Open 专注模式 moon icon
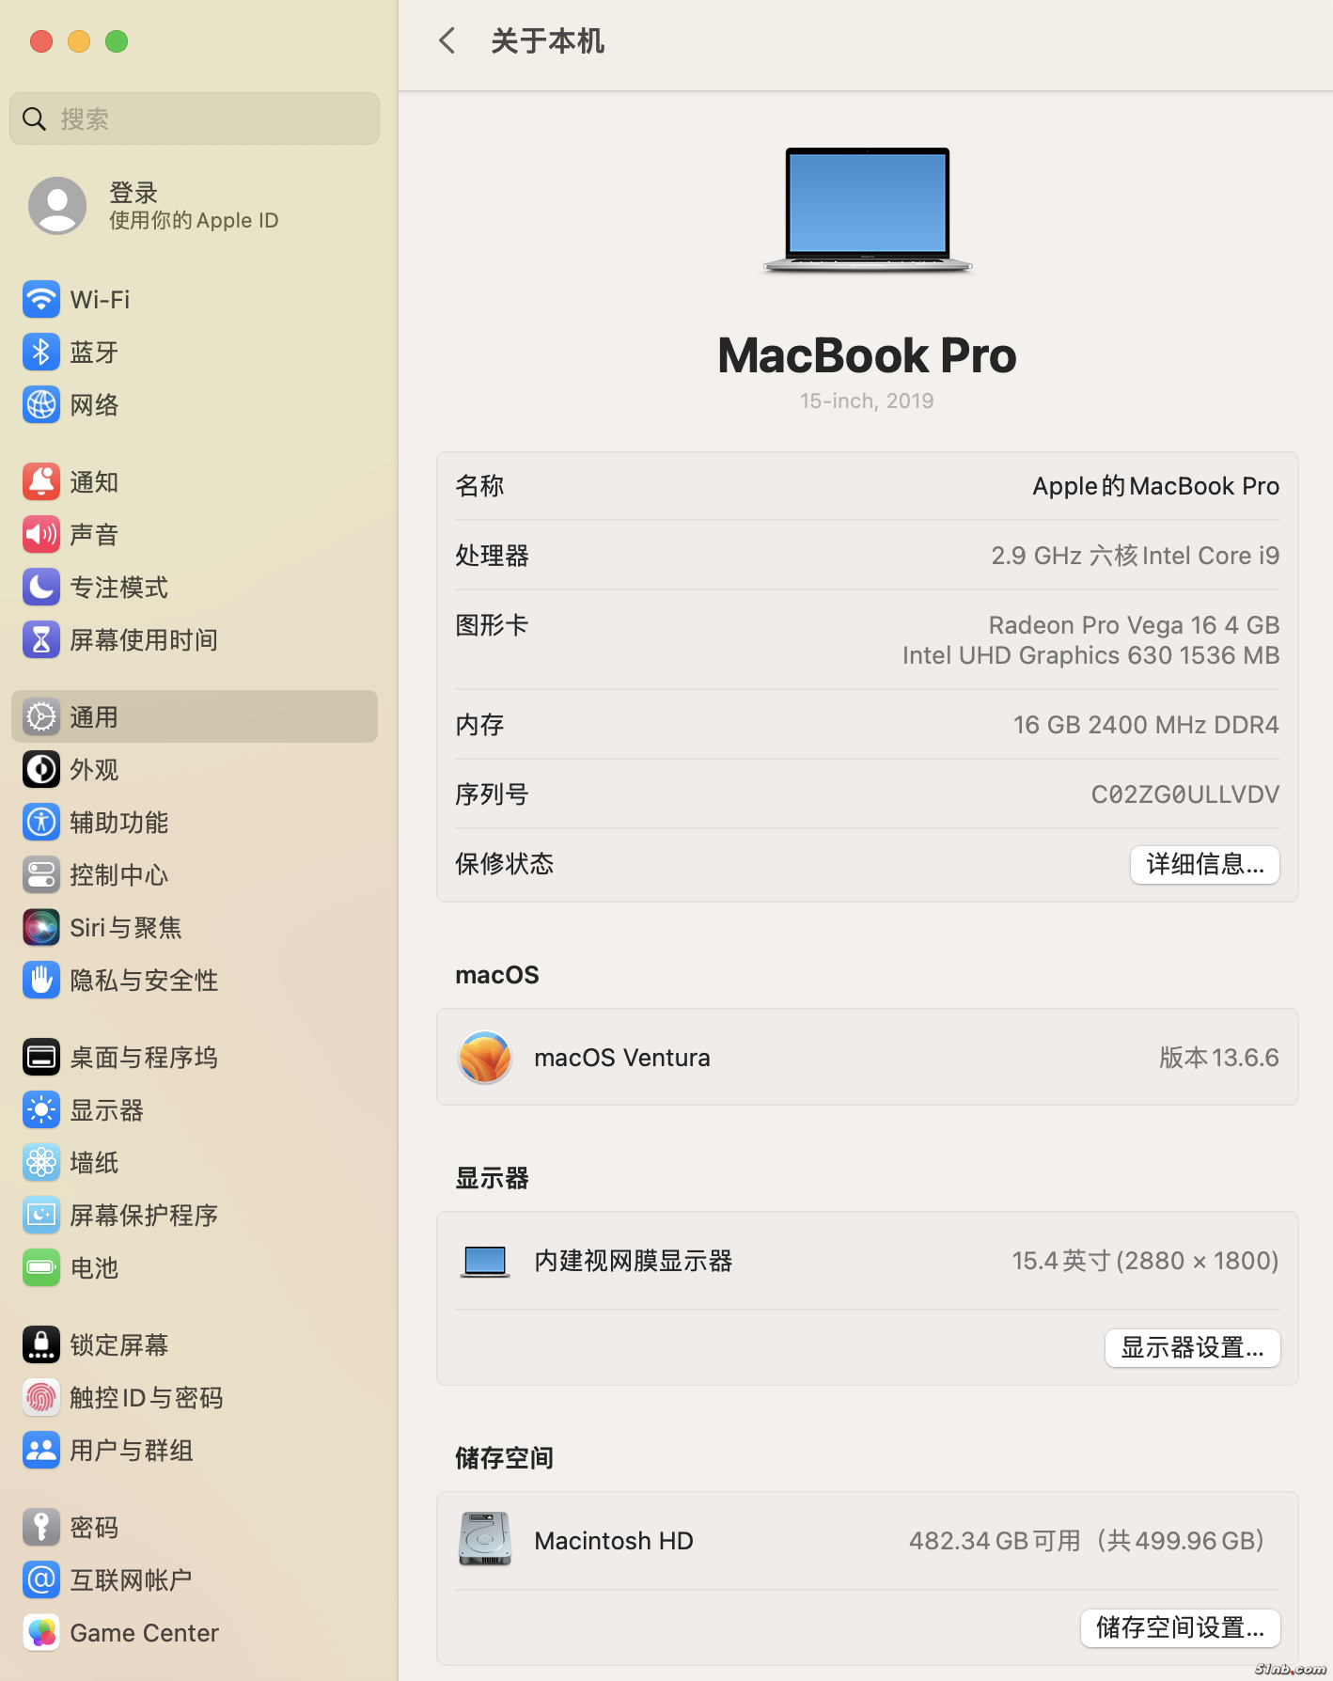1333x1681 pixels. tap(40, 588)
